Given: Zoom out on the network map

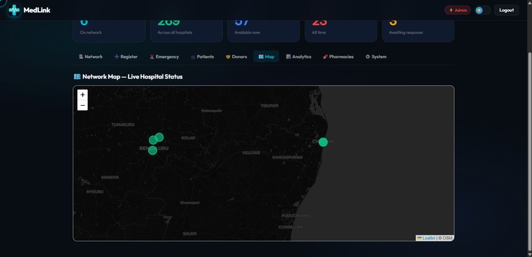Looking at the screenshot, I should point(83,105).
